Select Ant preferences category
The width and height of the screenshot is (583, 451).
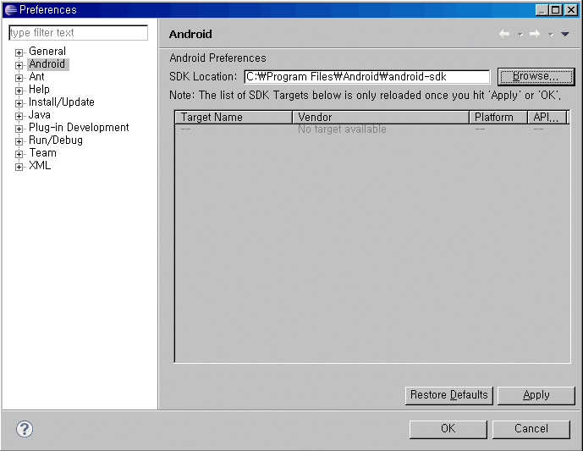(36, 77)
